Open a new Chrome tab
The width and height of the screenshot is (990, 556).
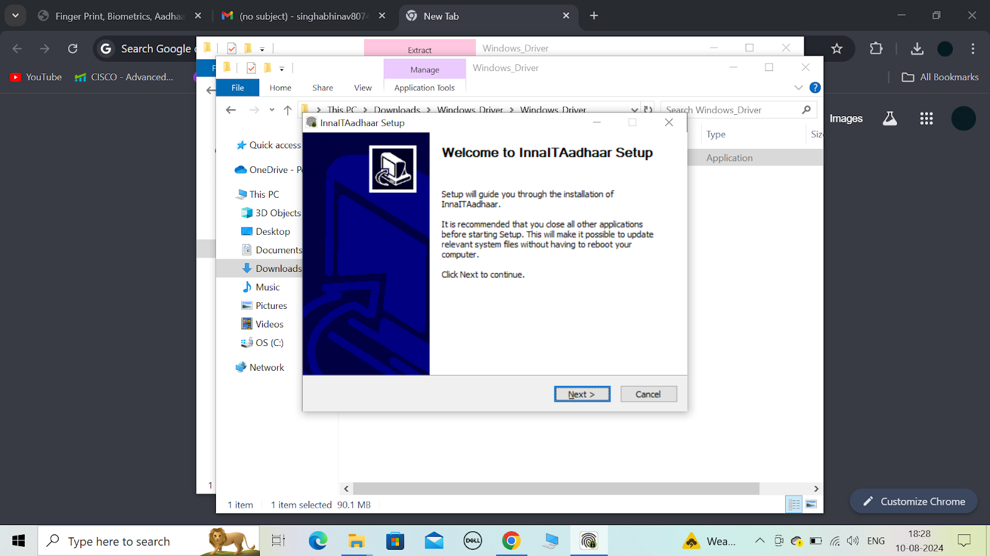point(594,15)
